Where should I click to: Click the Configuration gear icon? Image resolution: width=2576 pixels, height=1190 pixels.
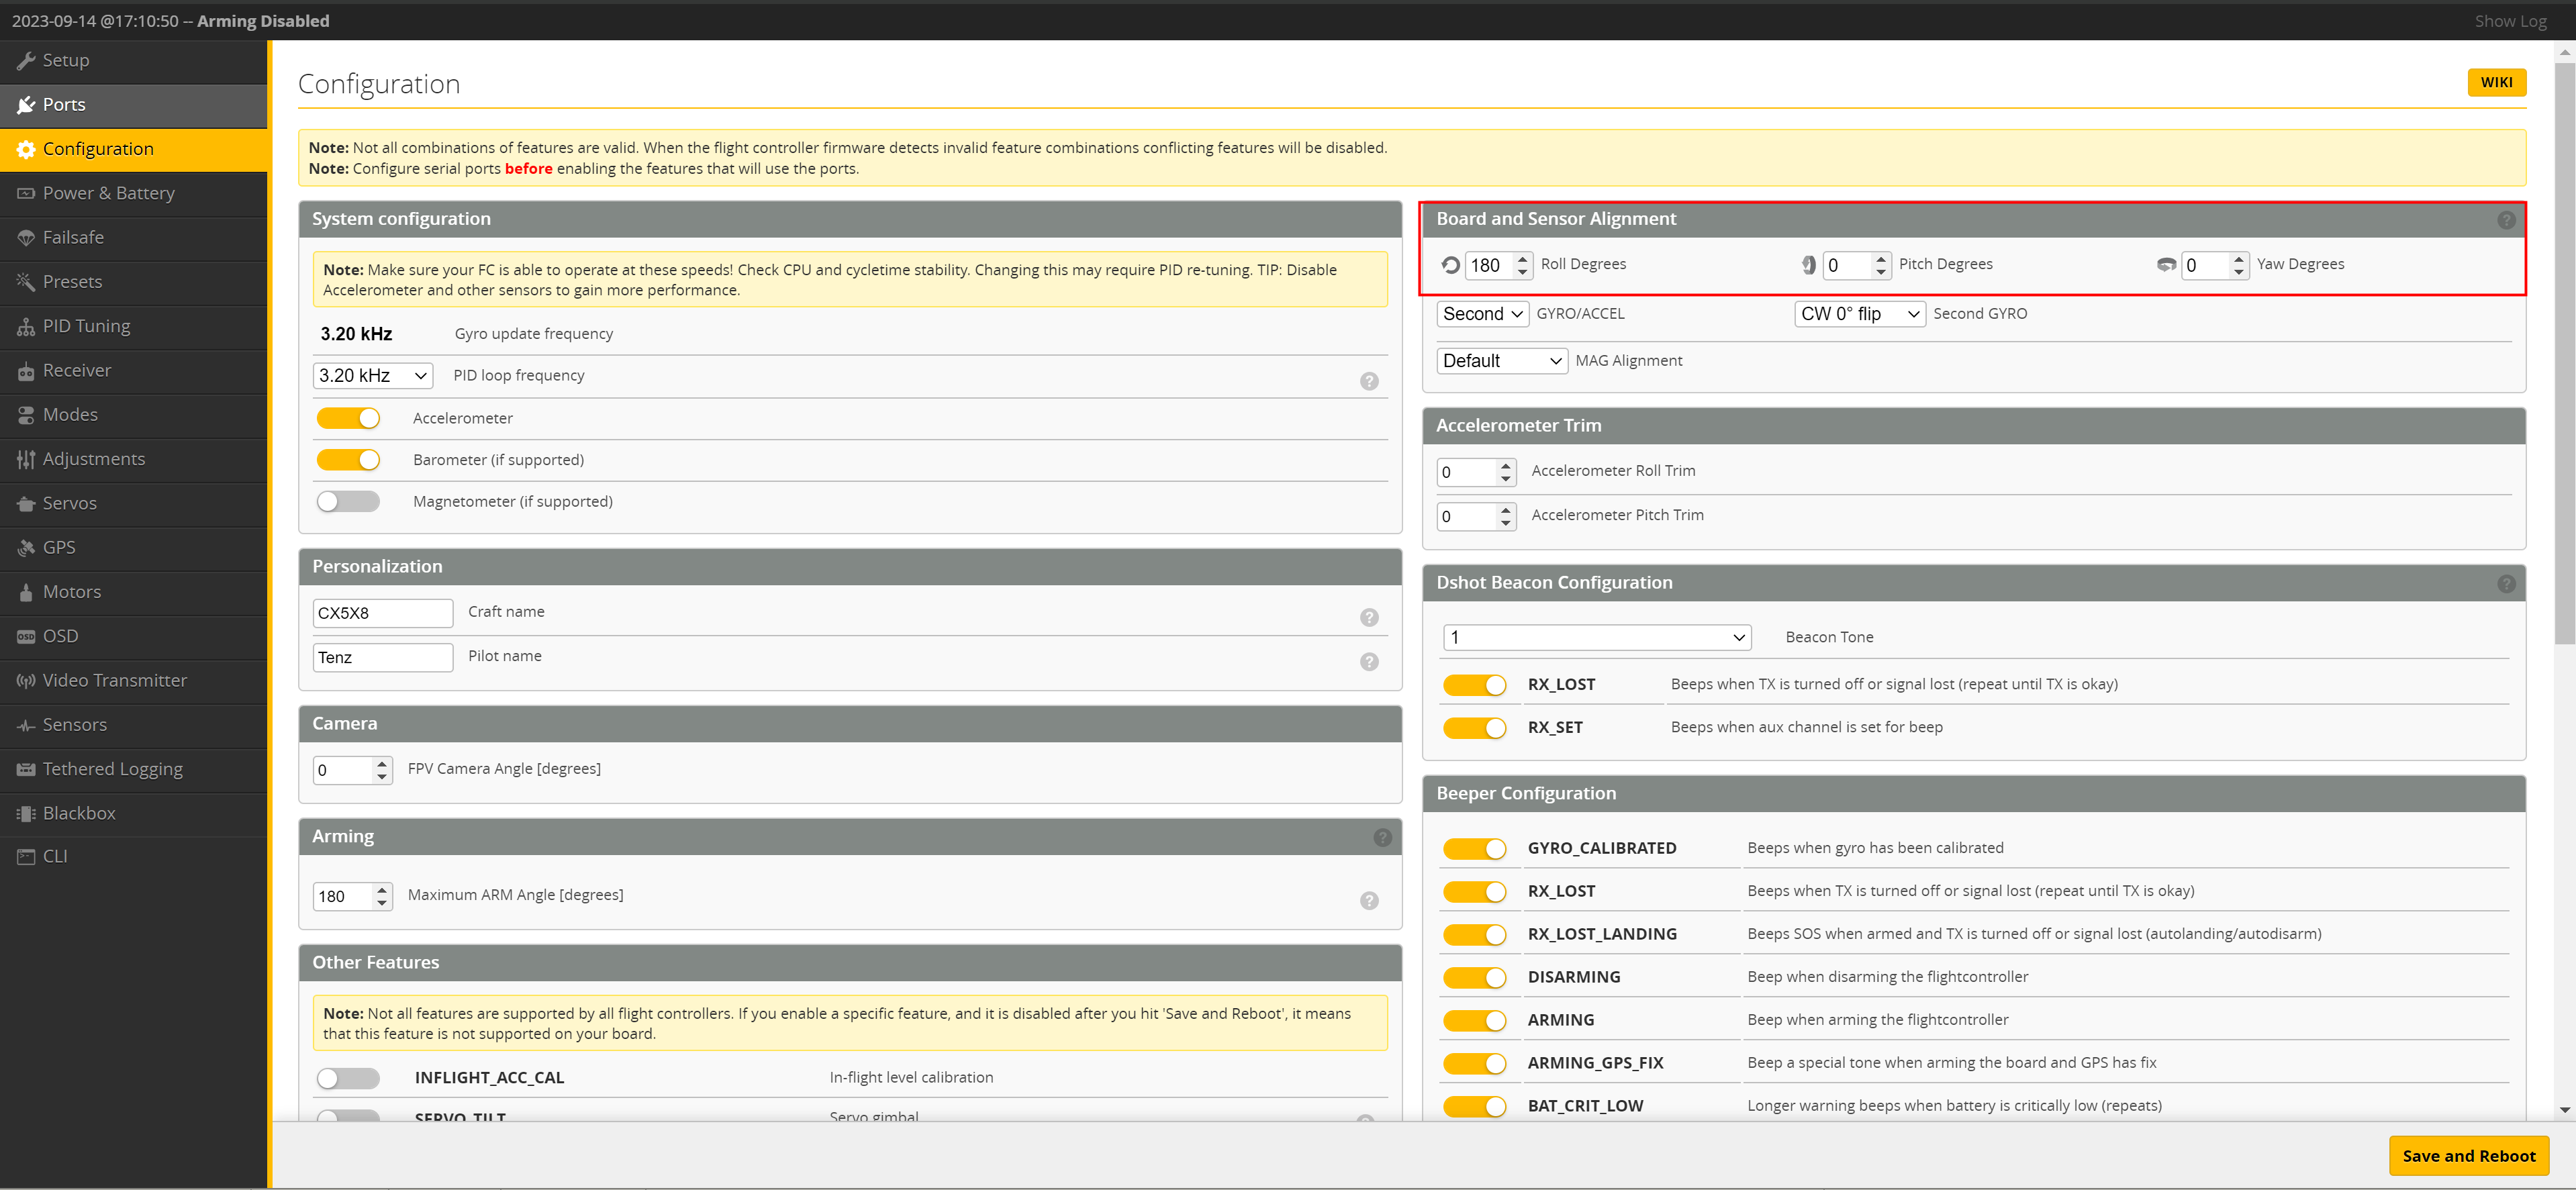[26, 149]
